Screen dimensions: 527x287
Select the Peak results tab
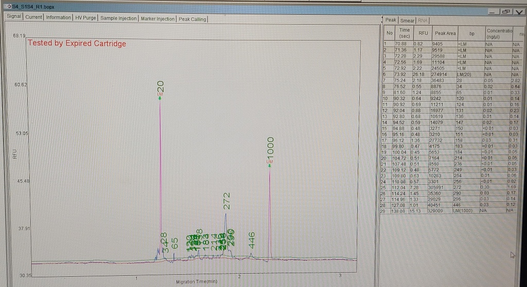pos(391,21)
